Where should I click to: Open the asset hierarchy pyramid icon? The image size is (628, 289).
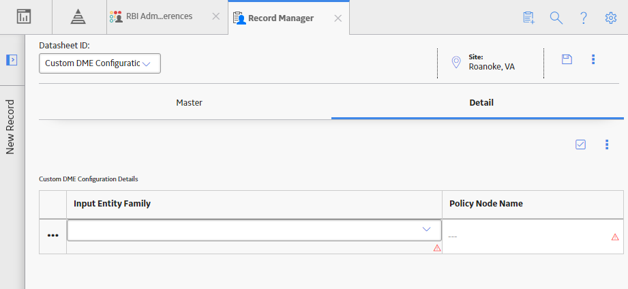point(78,16)
